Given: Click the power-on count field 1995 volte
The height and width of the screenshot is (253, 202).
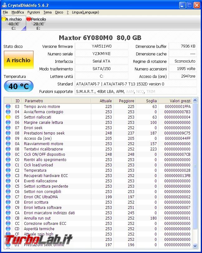Looking at the screenshot, I should pyautogui.click(x=183, y=69).
